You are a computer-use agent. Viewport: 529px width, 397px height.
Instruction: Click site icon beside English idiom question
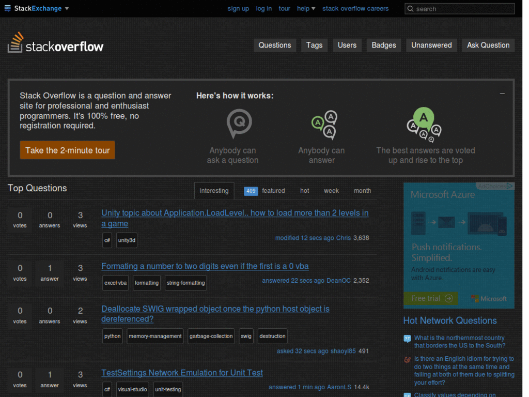coord(407,360)
